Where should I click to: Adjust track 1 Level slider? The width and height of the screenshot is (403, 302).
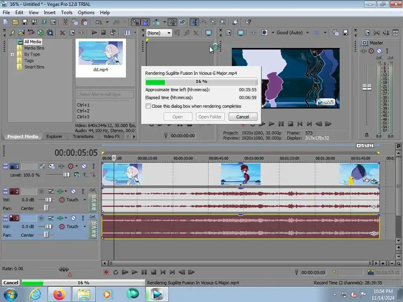tap(66, 175)
